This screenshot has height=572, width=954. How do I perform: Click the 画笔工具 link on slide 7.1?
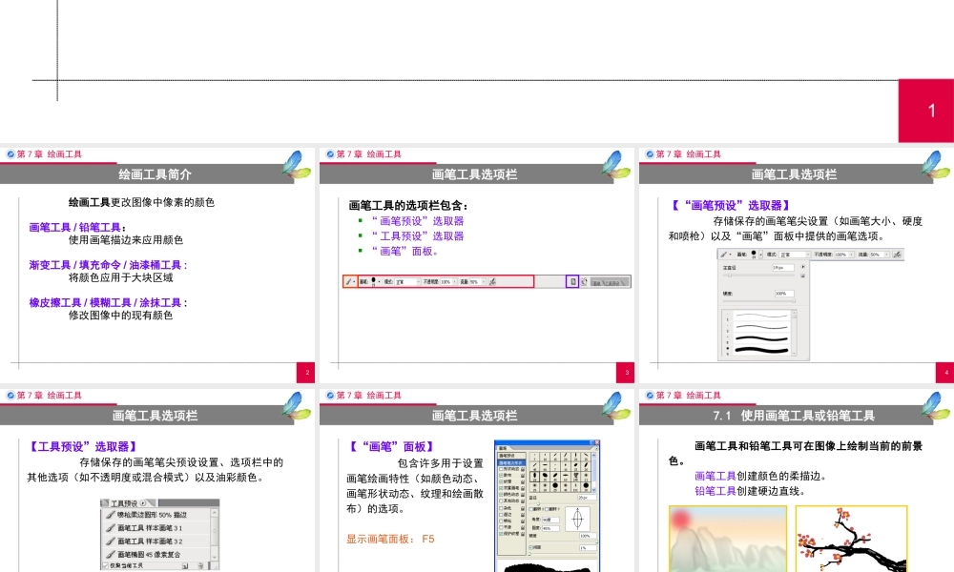[x=715, y=475]
